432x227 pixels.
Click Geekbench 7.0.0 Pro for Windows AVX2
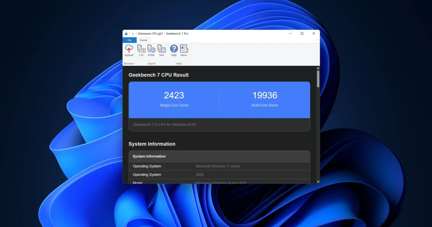tap(164, 124)
